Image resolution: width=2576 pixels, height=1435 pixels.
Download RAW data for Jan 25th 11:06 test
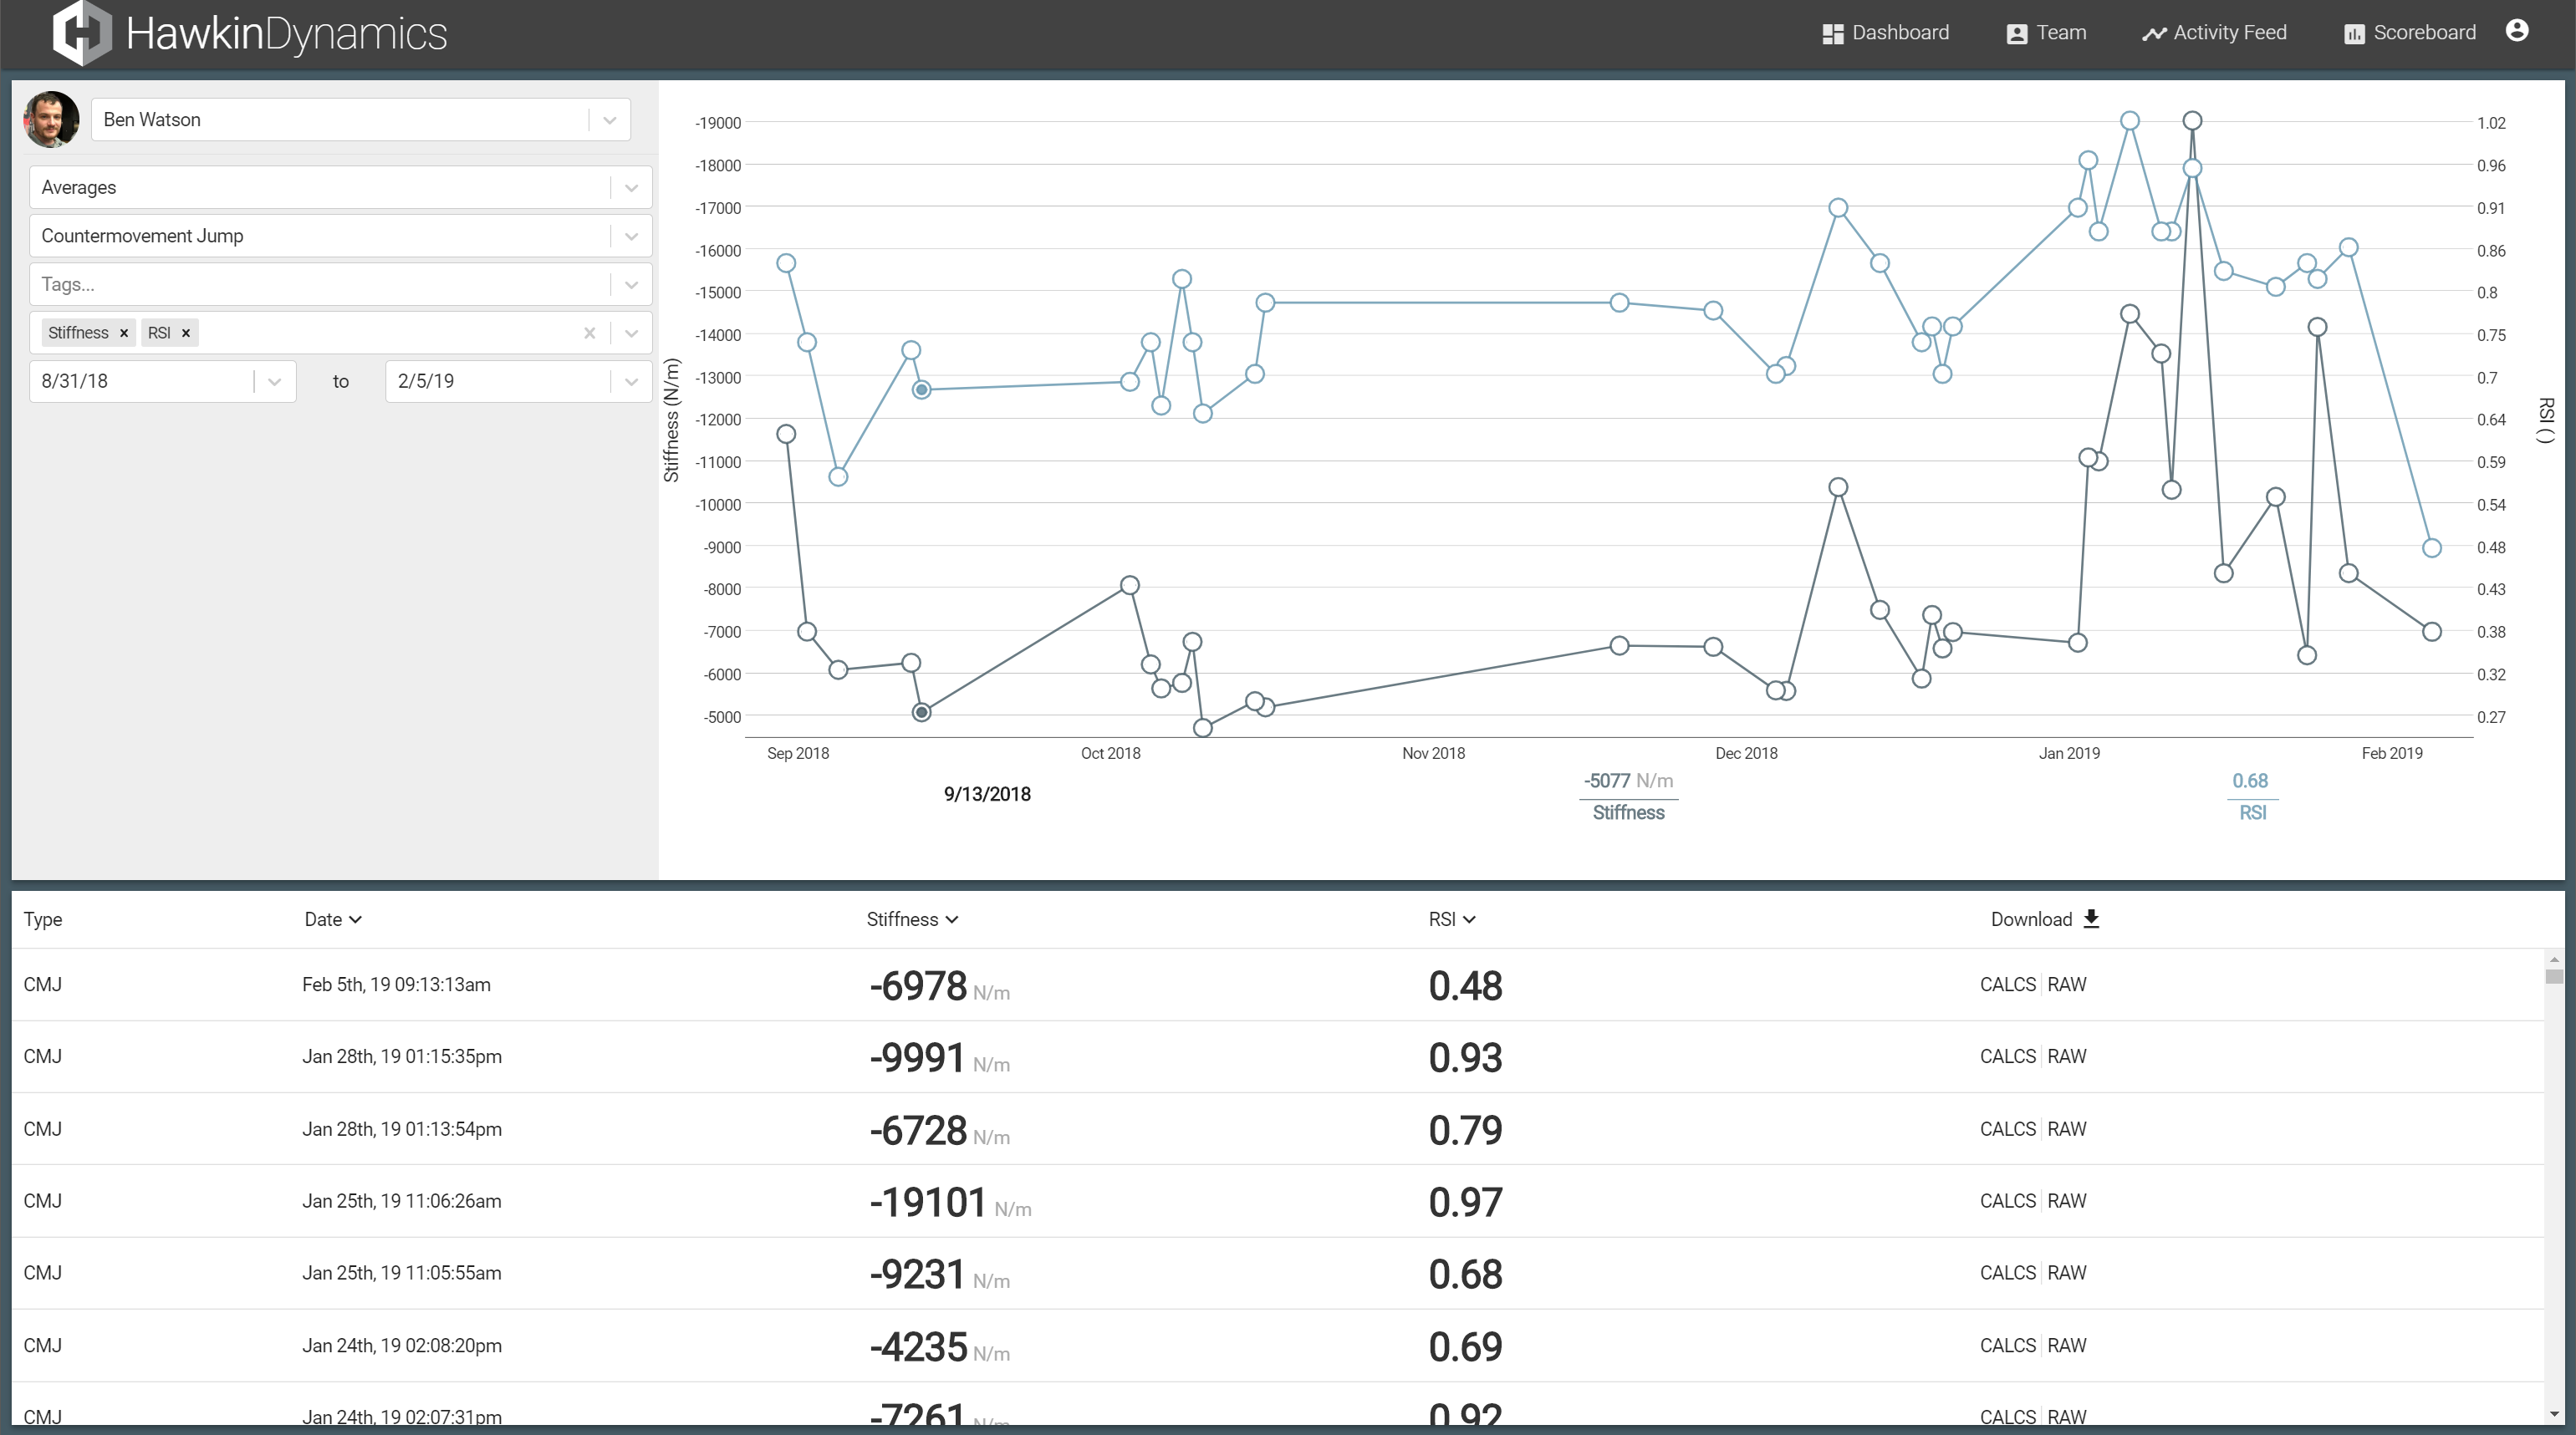(x=2068, y=1200)
